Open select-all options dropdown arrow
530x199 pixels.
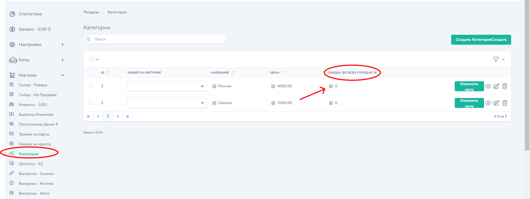[97, 59]
